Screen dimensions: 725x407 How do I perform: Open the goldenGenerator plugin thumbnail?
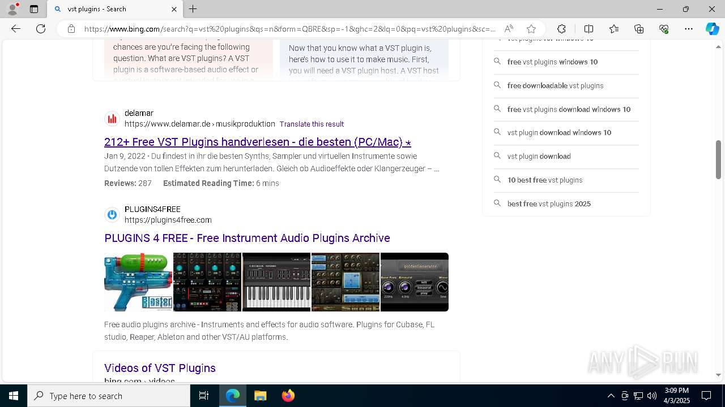(x=415, y=282)
